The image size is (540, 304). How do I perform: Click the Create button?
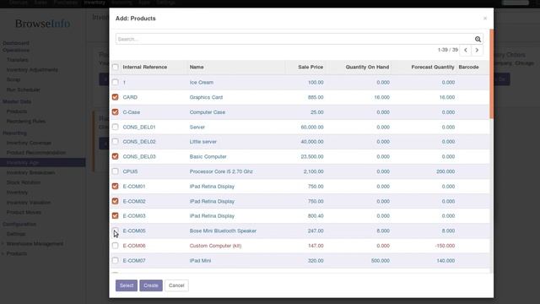point(151,285)
